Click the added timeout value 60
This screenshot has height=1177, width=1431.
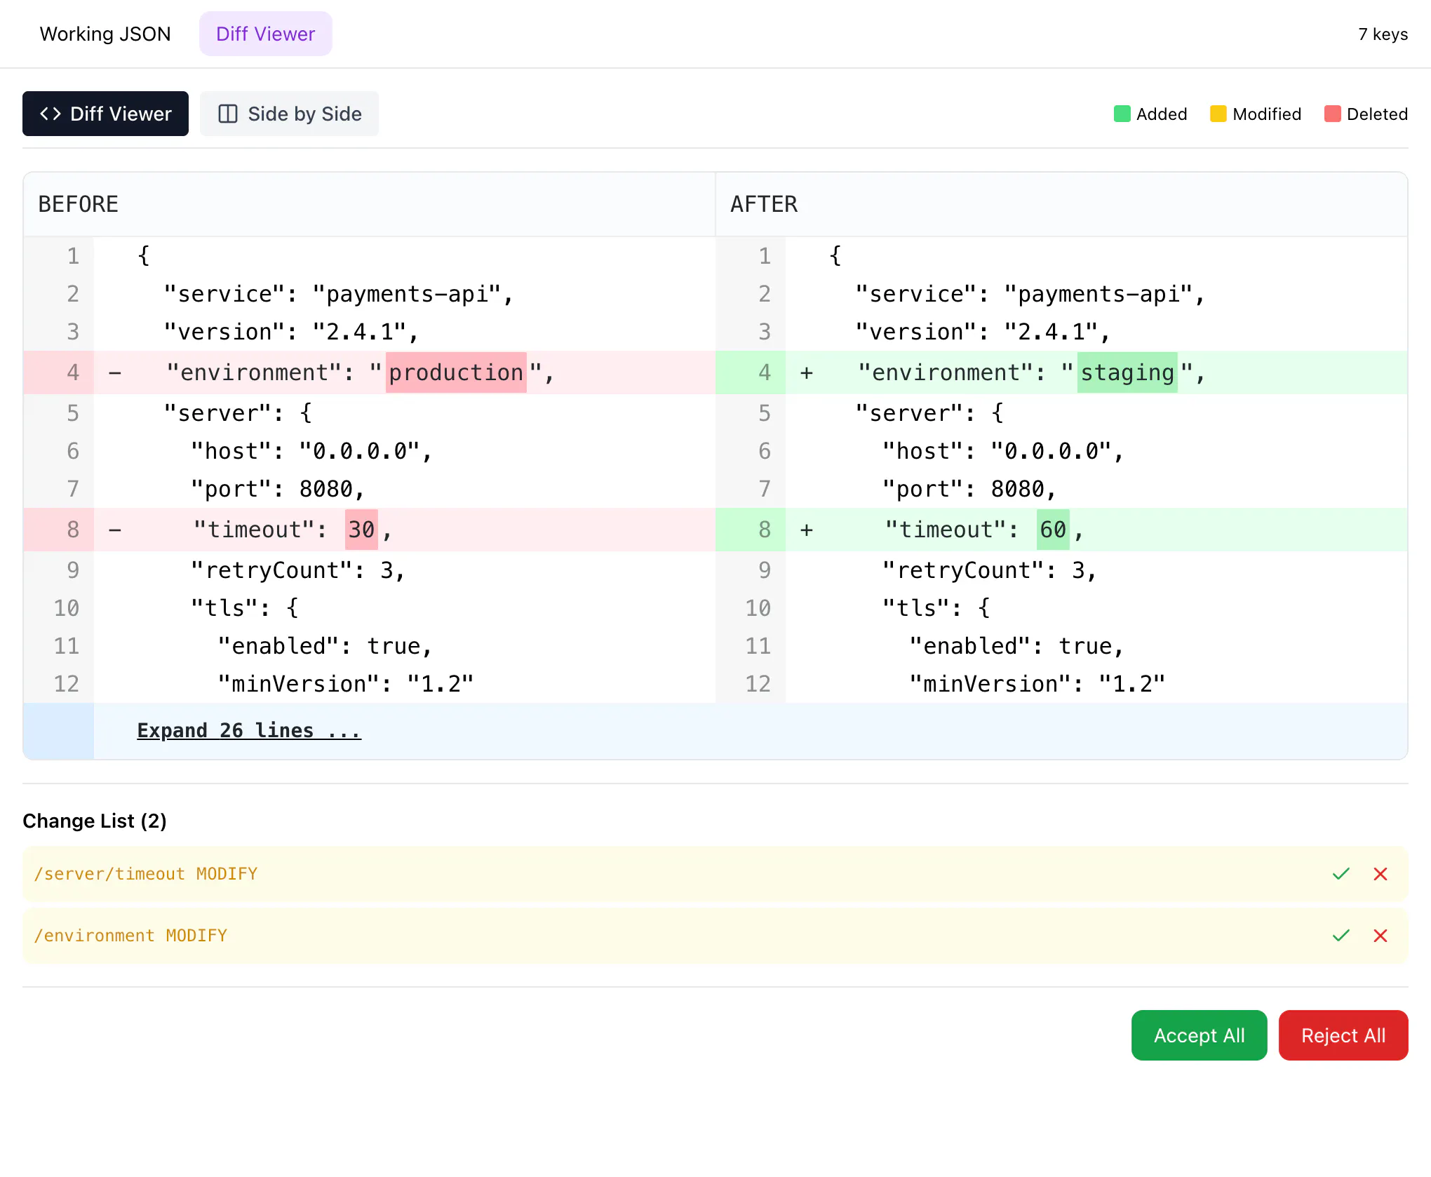tap(1053, 530)
